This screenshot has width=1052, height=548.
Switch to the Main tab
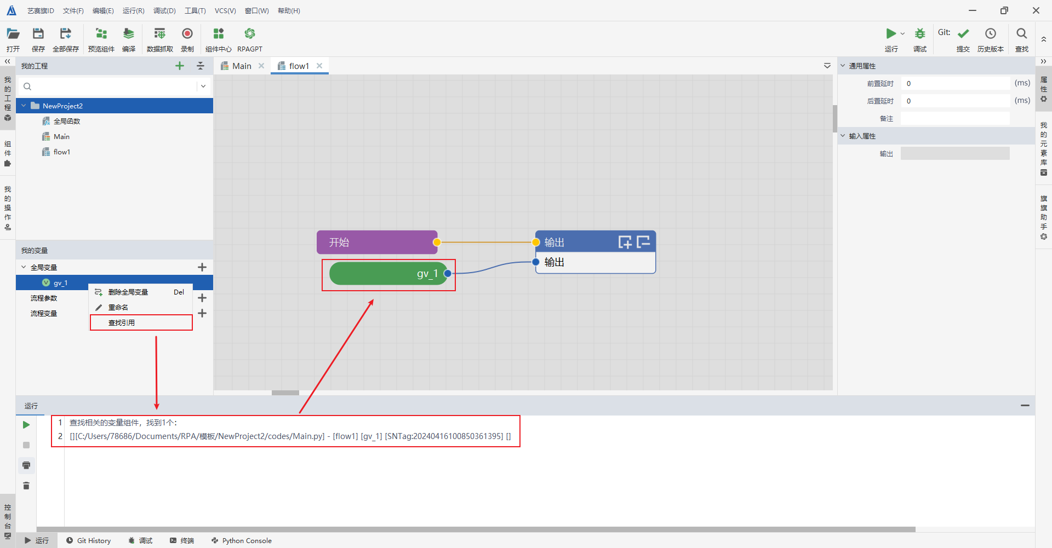[242, 66]
